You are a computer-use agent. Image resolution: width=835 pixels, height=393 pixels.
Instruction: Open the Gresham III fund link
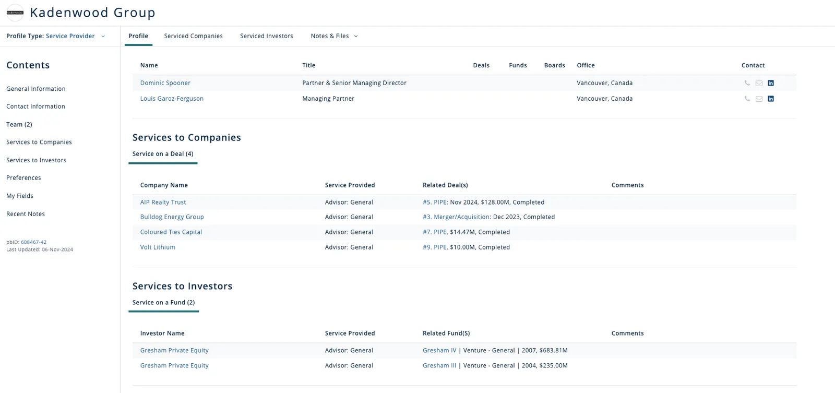point(439,366)
